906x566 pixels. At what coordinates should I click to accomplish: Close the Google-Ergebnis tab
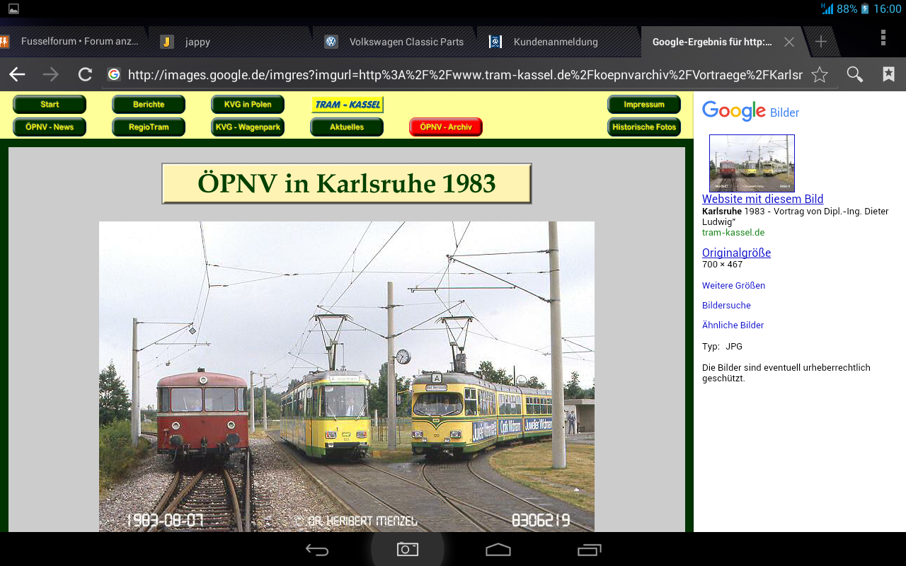(789, 42)
